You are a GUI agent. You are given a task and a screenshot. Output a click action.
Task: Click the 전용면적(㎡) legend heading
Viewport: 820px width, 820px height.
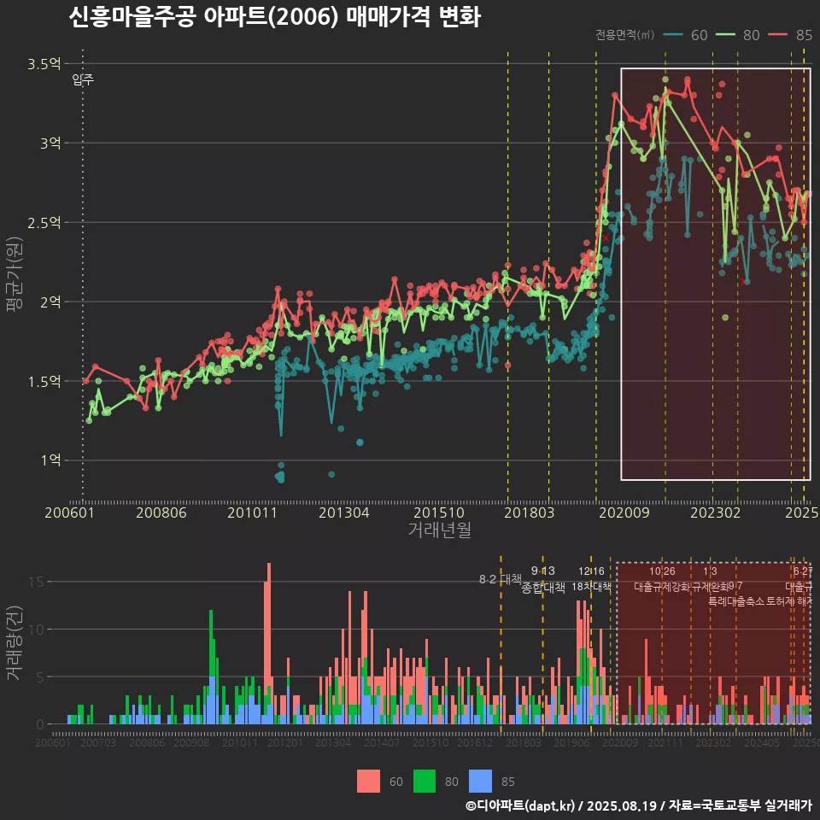click(x=625, y=35)
